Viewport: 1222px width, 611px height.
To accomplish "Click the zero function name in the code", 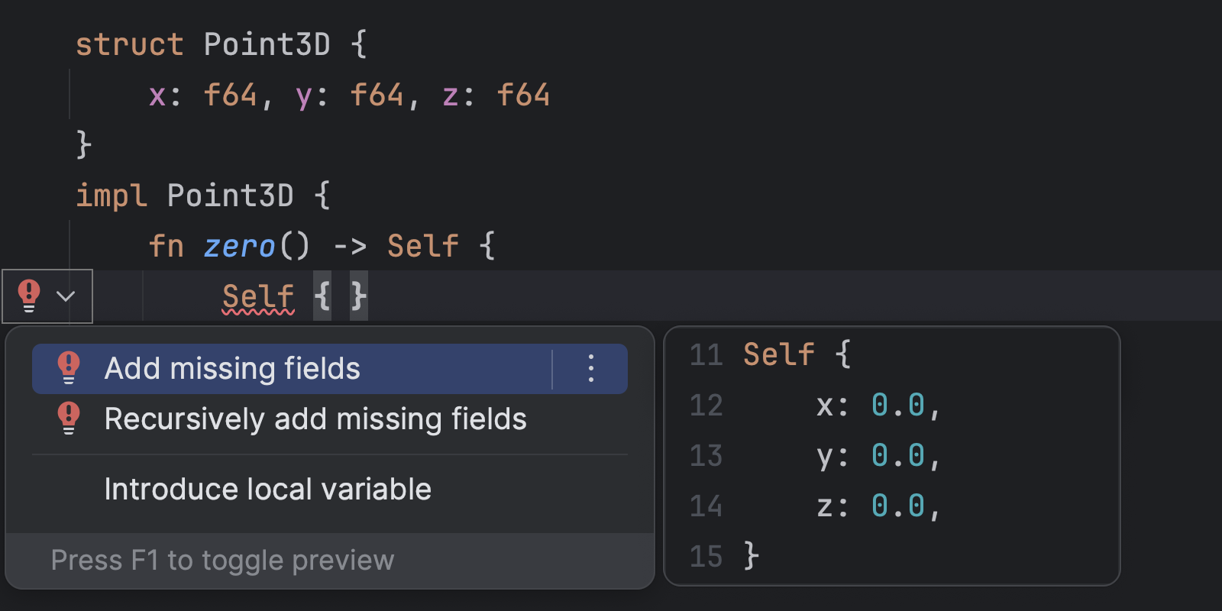I will click(239, 246).
